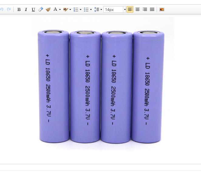Screen dimensions: 201x177
Task: Open the highlight color dropdown arrow
Action: click(70, 9)
